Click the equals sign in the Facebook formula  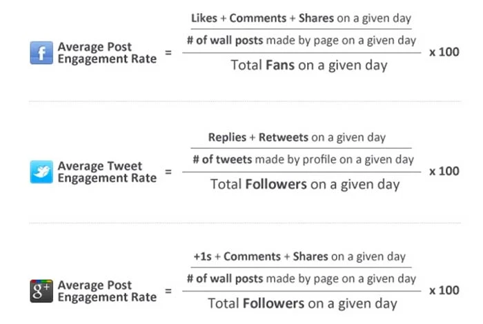168,53
